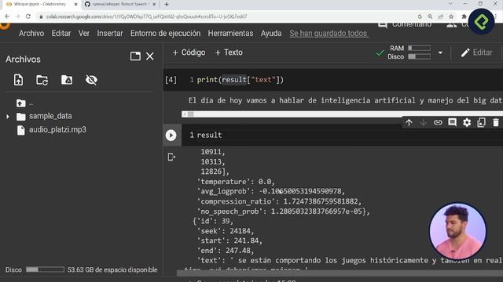
Task: Click the Disco space bar at bottom left
Action: pos(45,269)
